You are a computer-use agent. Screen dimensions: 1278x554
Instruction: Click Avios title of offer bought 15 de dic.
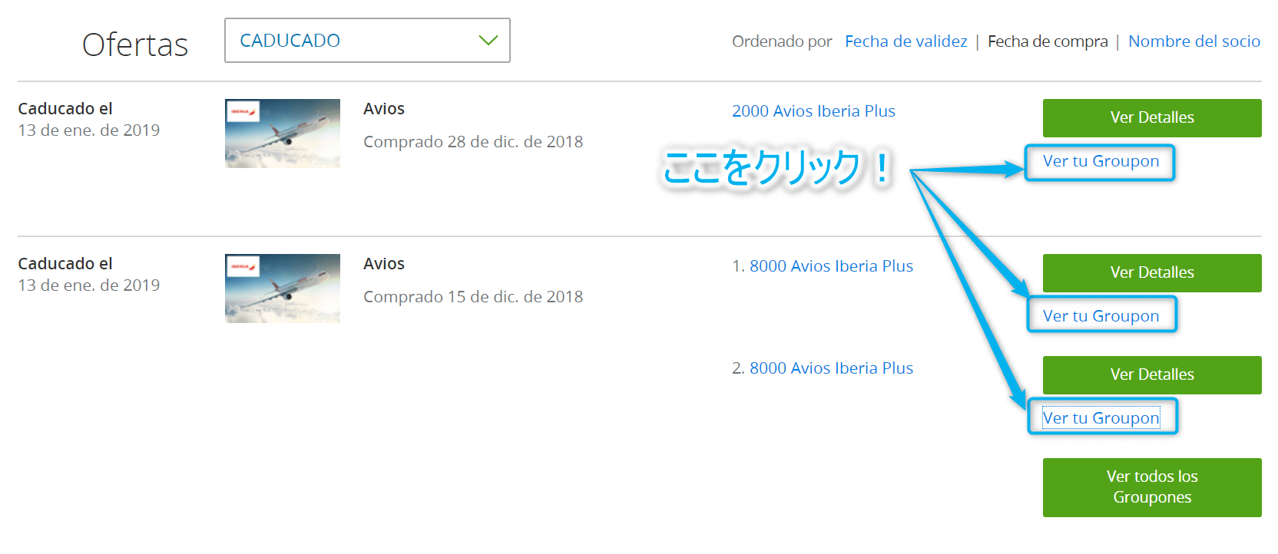click(x=384, y=264)
